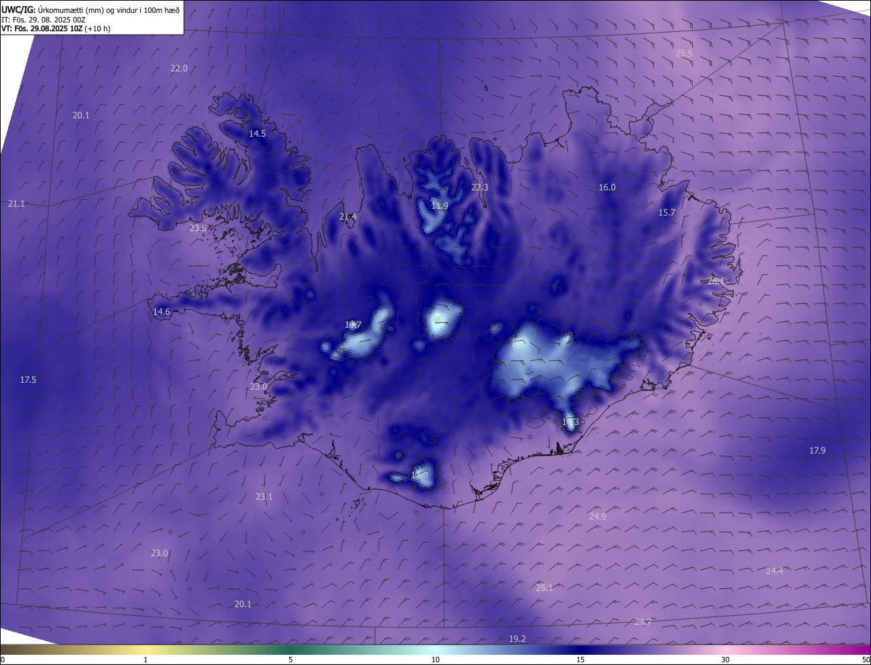The width and height of the screenshot is (871, 665).
Task: Click the map value 22.3
Action: tap(480, 188)
